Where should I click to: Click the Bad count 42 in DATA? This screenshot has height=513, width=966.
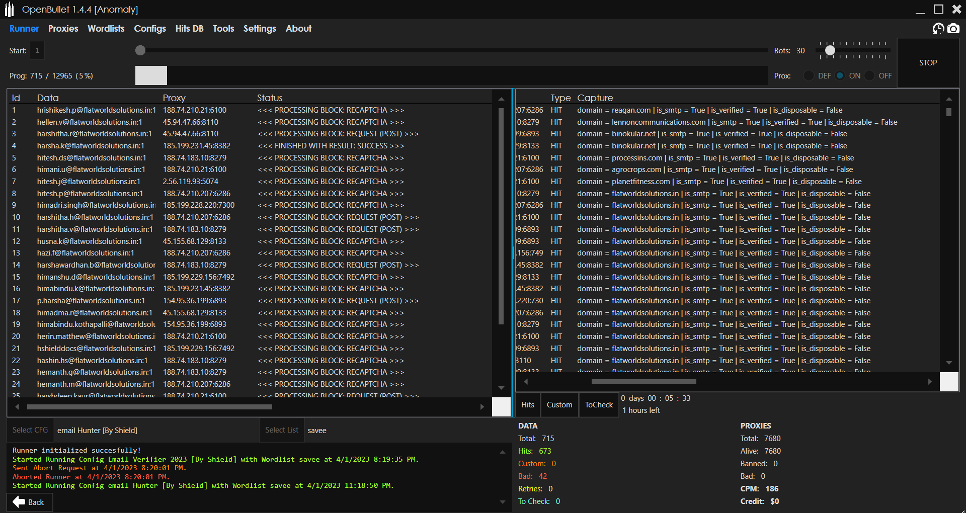click(x=543, y=476)
